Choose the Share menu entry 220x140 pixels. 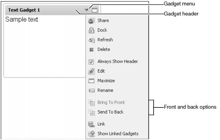117,21
